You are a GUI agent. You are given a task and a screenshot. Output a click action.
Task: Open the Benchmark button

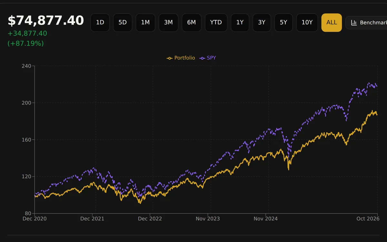(366, 23)
